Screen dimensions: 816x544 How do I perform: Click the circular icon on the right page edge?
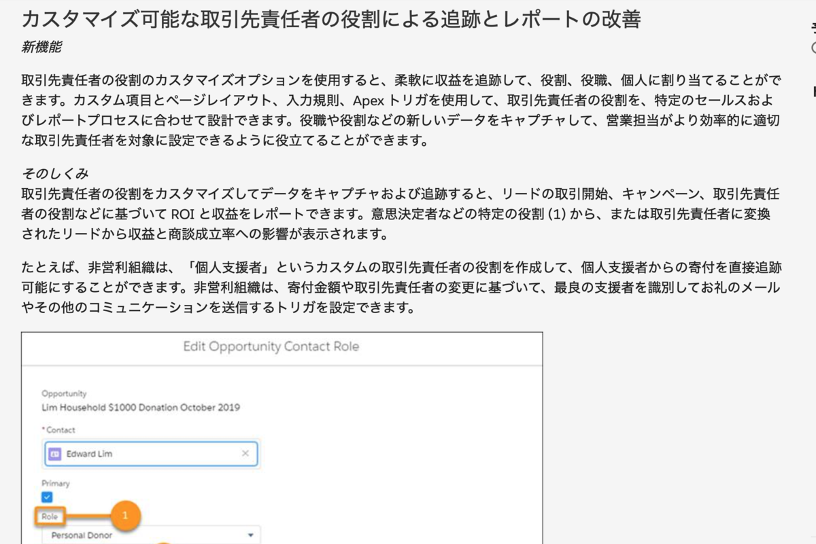[x=814, y=48]
